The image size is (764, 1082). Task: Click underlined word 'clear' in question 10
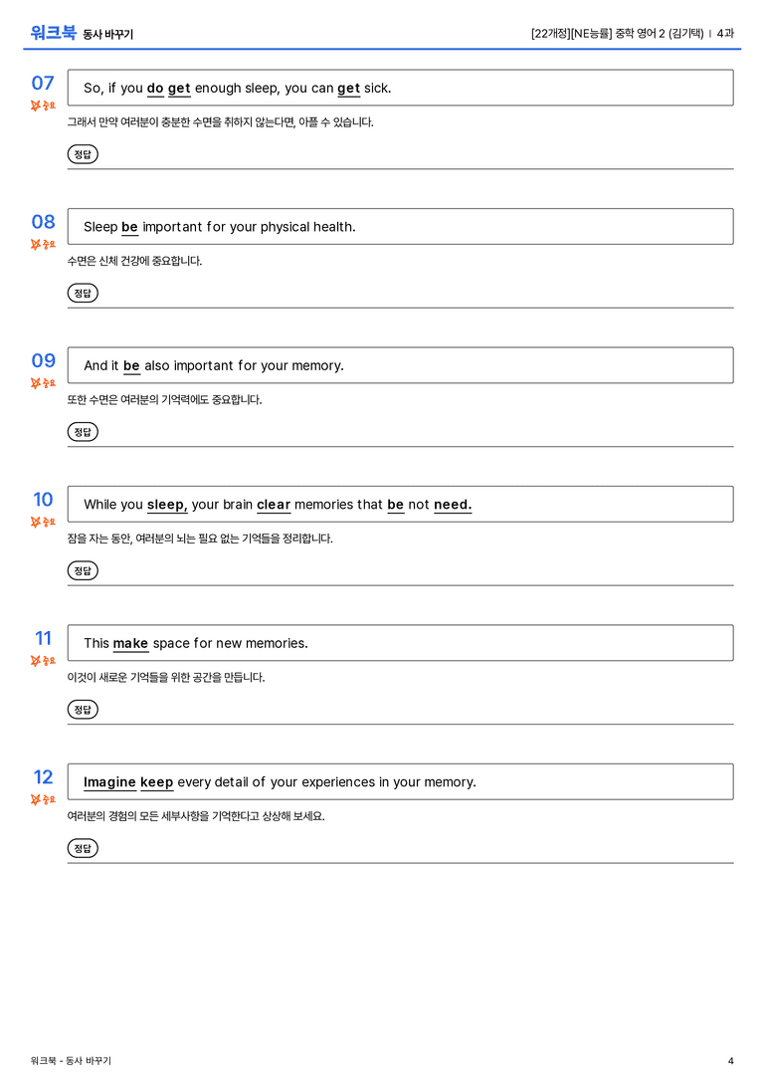point(274,505)
